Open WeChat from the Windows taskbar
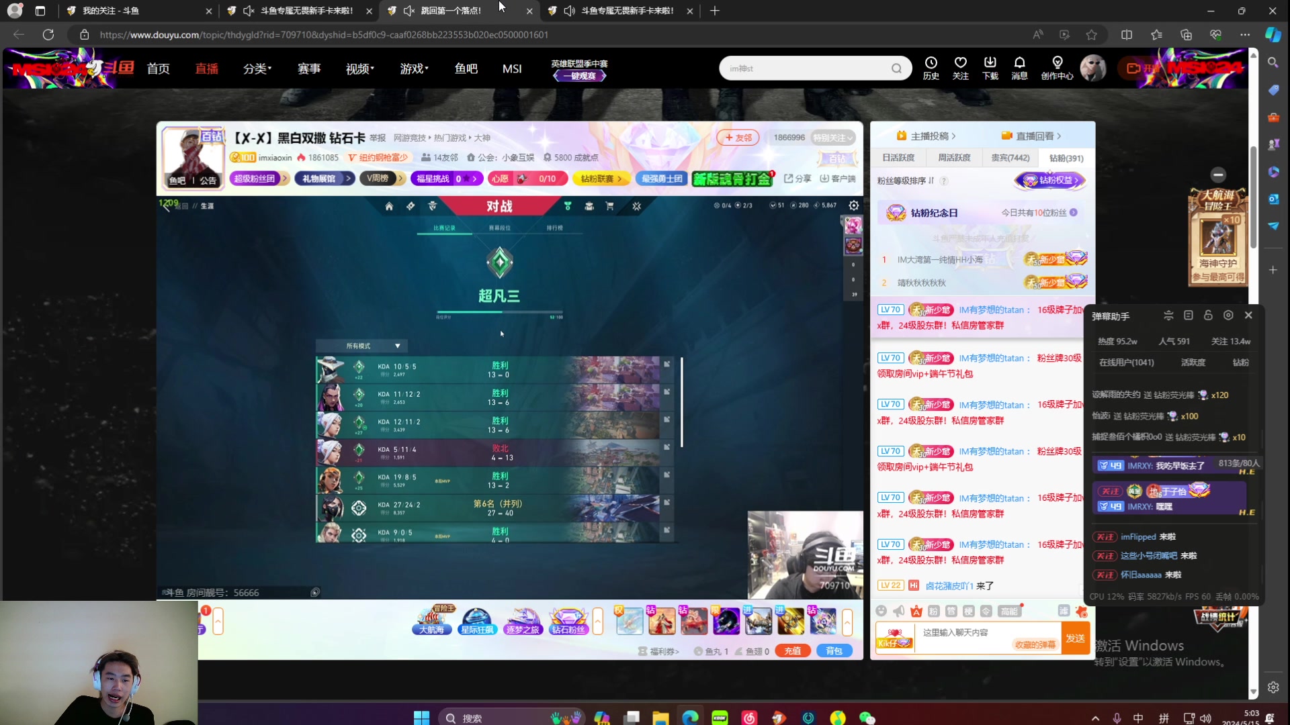This screenshot has height=725, width=1290. (x=867, y=718)
